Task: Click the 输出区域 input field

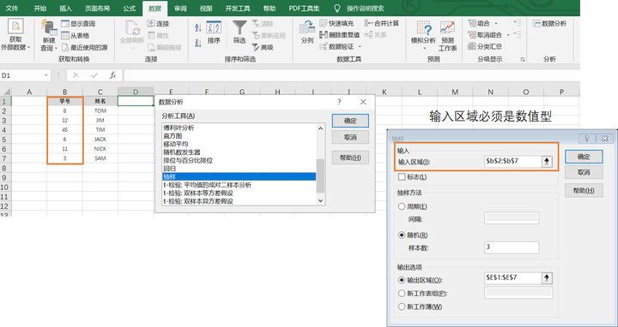Action: 512,278
